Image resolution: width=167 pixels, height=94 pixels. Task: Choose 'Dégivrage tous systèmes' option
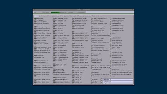(x=73, y=67)
